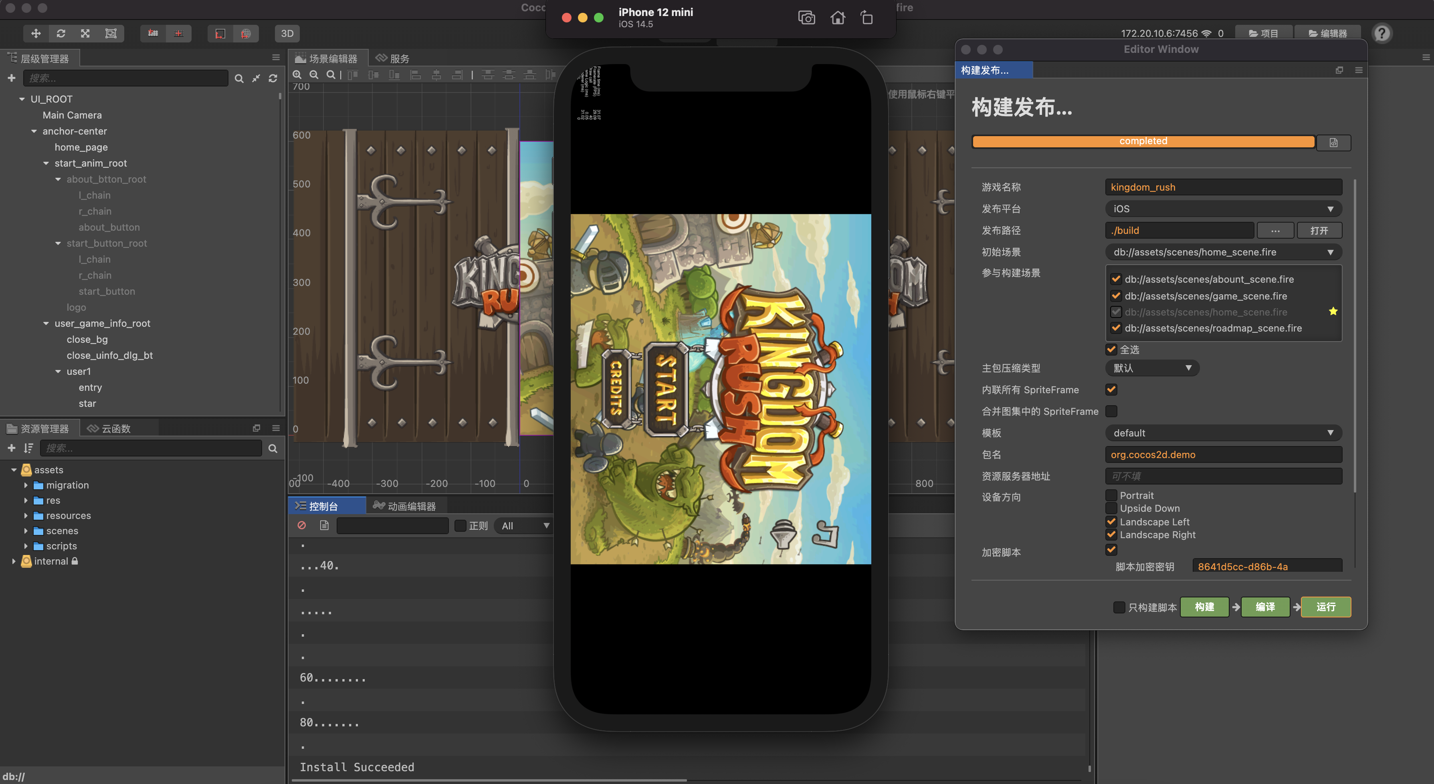This screenshot has width=1434, height=784.
Task: Open 发布平台 iOS dropdown
Action: (x=1223, y=209)
